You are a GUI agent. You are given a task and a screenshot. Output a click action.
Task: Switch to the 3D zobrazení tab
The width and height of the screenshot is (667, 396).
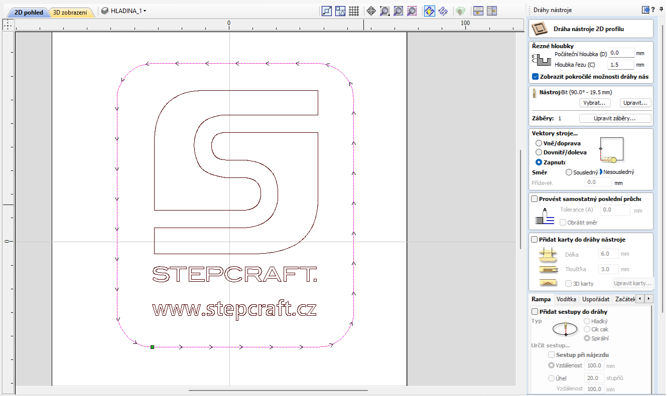pos(70,13)
